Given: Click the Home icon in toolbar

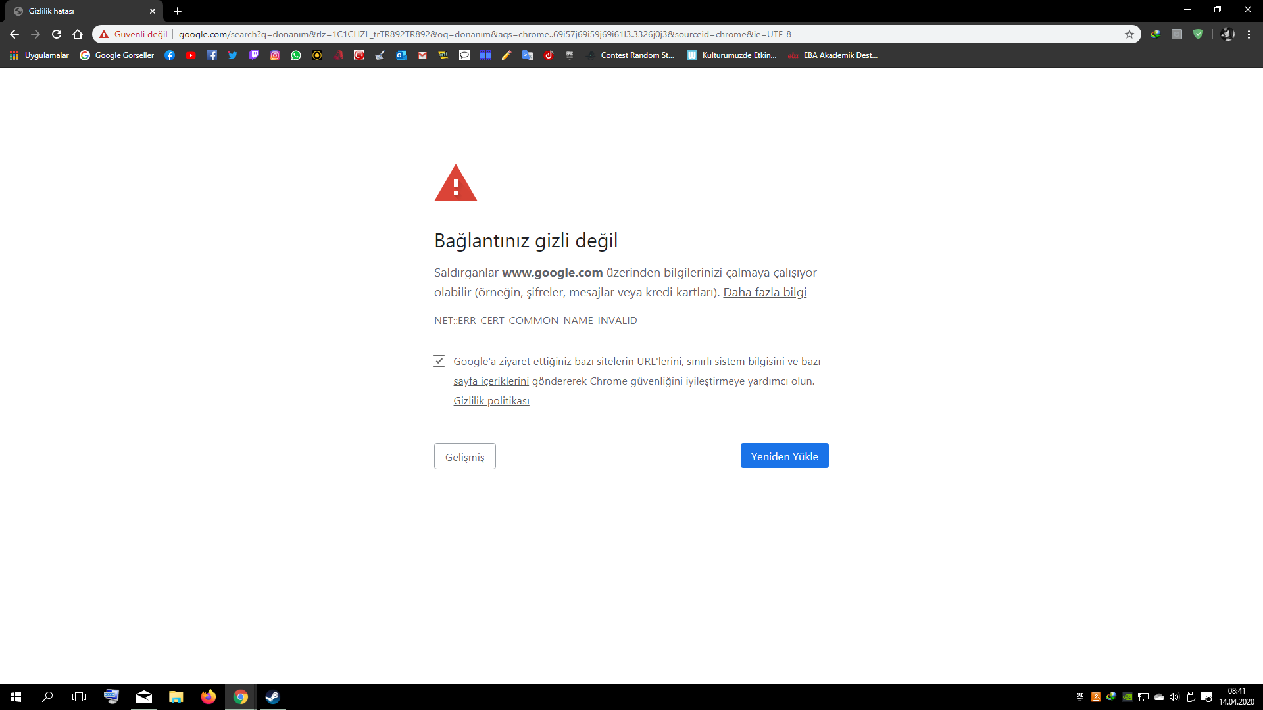Looking at the screenshot, I should (78, 34).
